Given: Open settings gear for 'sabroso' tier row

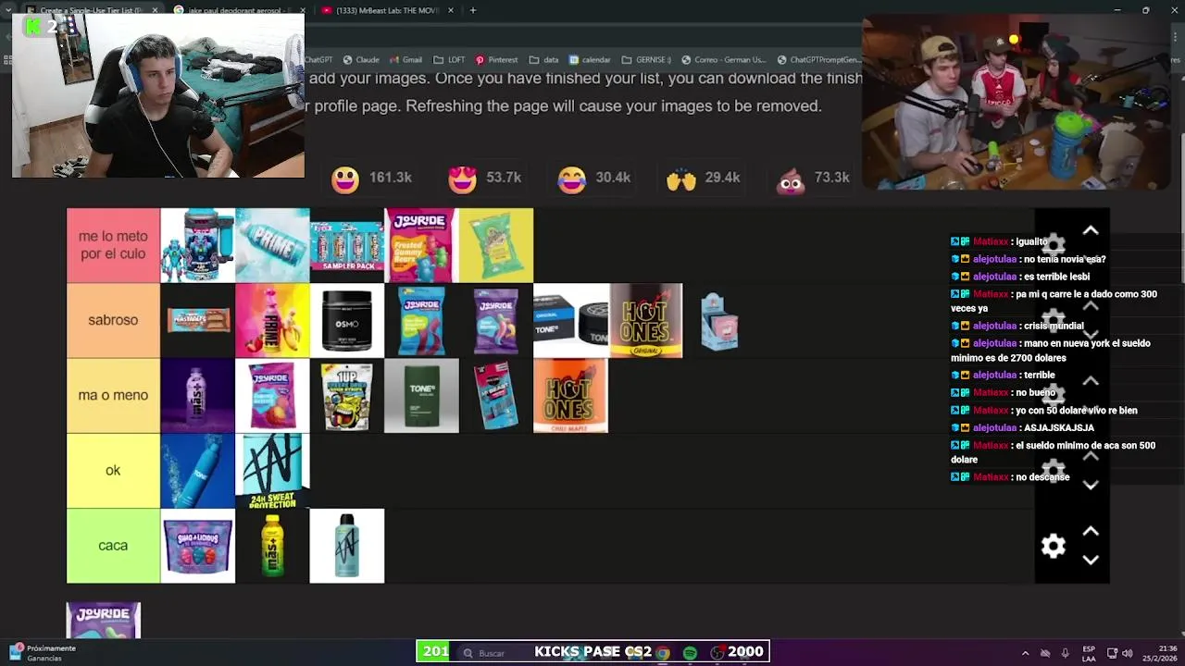Looking at the screenshot, I should (x=1054, y=320).
